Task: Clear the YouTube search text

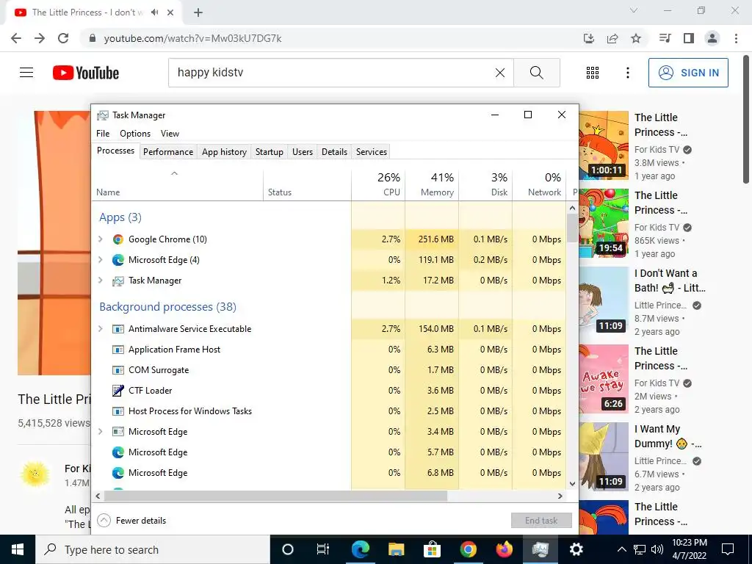Action: coord(499,73)
